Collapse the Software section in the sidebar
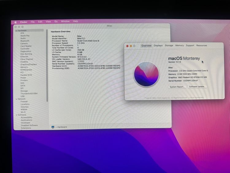This screenshot has width=230, height=173. [16, 115]
